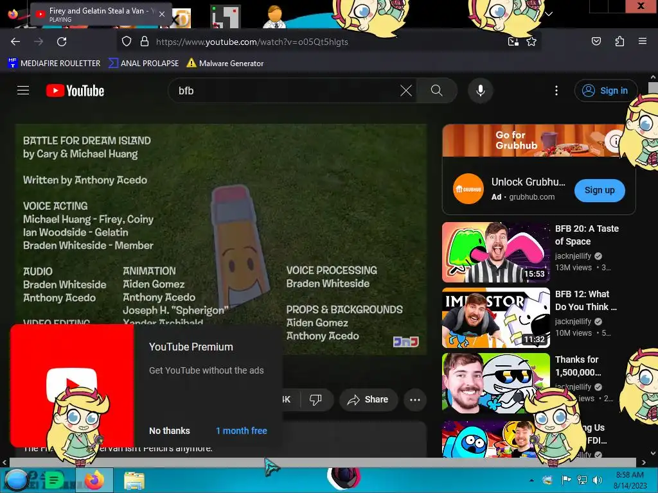This screenshot has width=658, height=493.
Task: Open the file explorer taskbar icon
Action: [x=134, y=480]
